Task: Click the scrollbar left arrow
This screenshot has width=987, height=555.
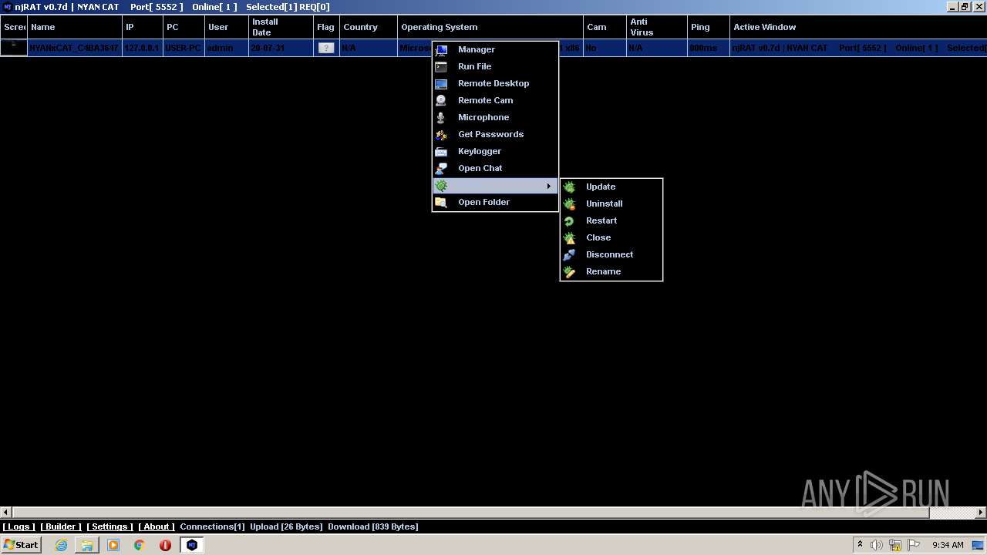Action: 6,513
